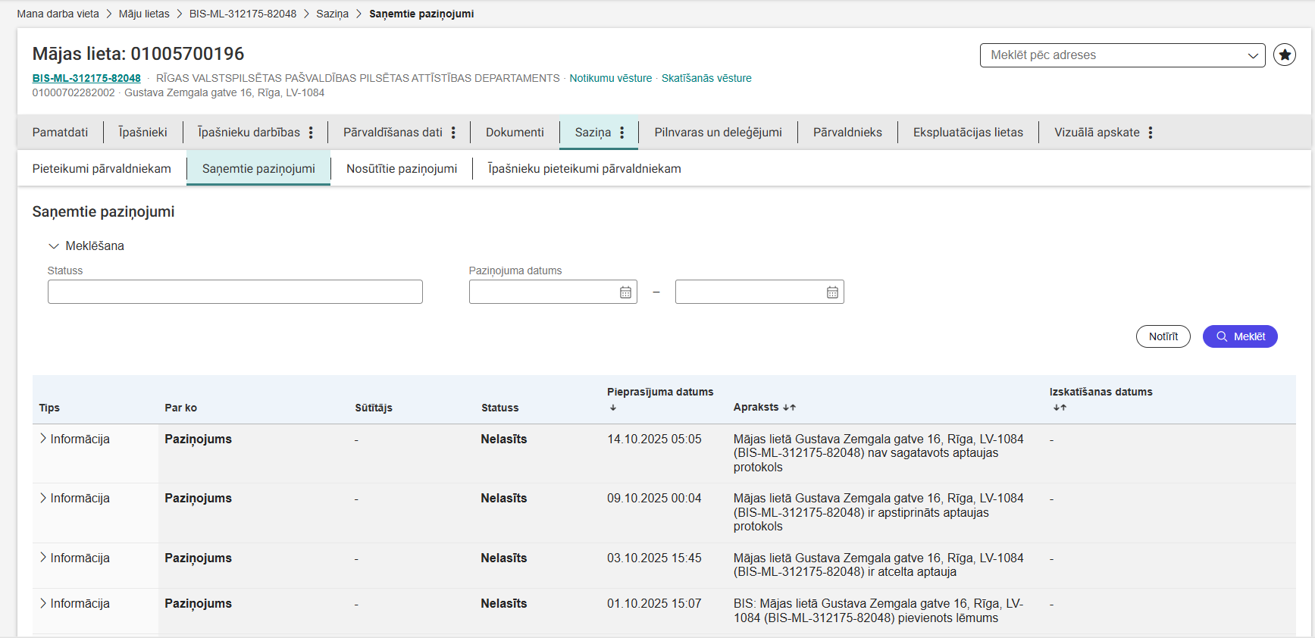Open Pārvaldīšanas dati three-dot menu
Viewport: 1315px width, 638px height.
[x=453, y=133]
